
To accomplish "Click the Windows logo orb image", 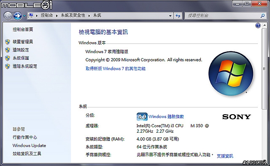I will click(231, 74).
